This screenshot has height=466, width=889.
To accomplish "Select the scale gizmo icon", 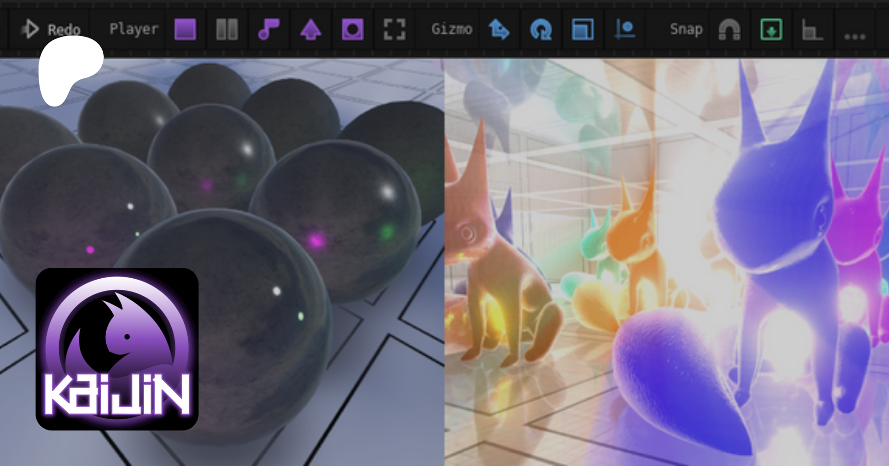I will point(583,30).
